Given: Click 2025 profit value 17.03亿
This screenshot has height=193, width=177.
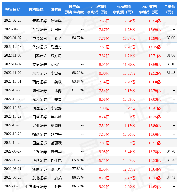Looking at the screenshot, I should [x=155, y=99].
